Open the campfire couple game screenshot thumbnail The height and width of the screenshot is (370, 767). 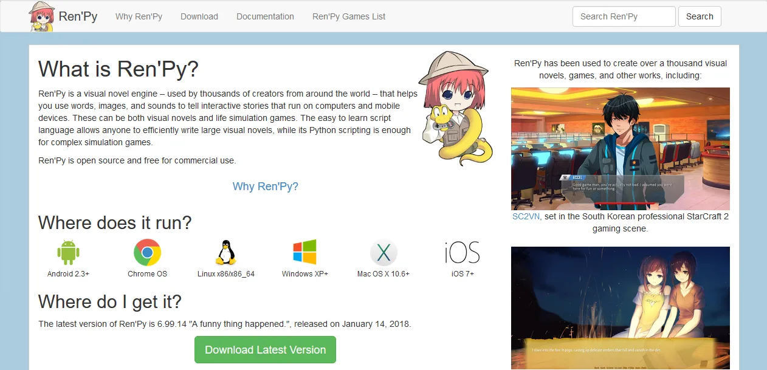[621, 308]
